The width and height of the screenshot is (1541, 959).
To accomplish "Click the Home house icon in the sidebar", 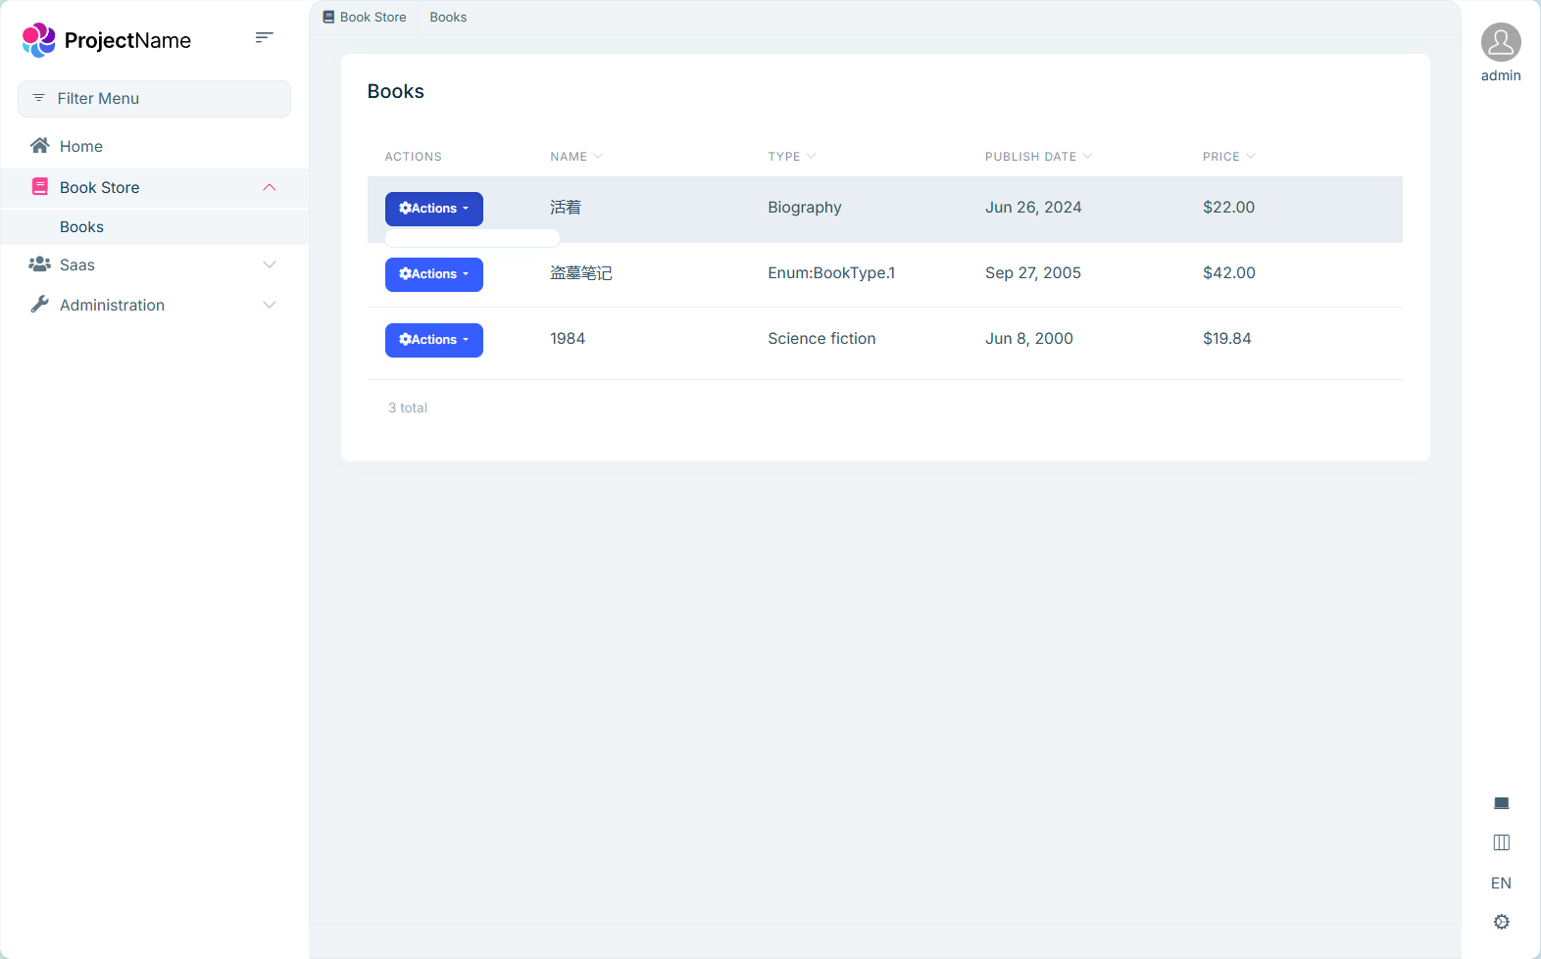I will point(40,146).
